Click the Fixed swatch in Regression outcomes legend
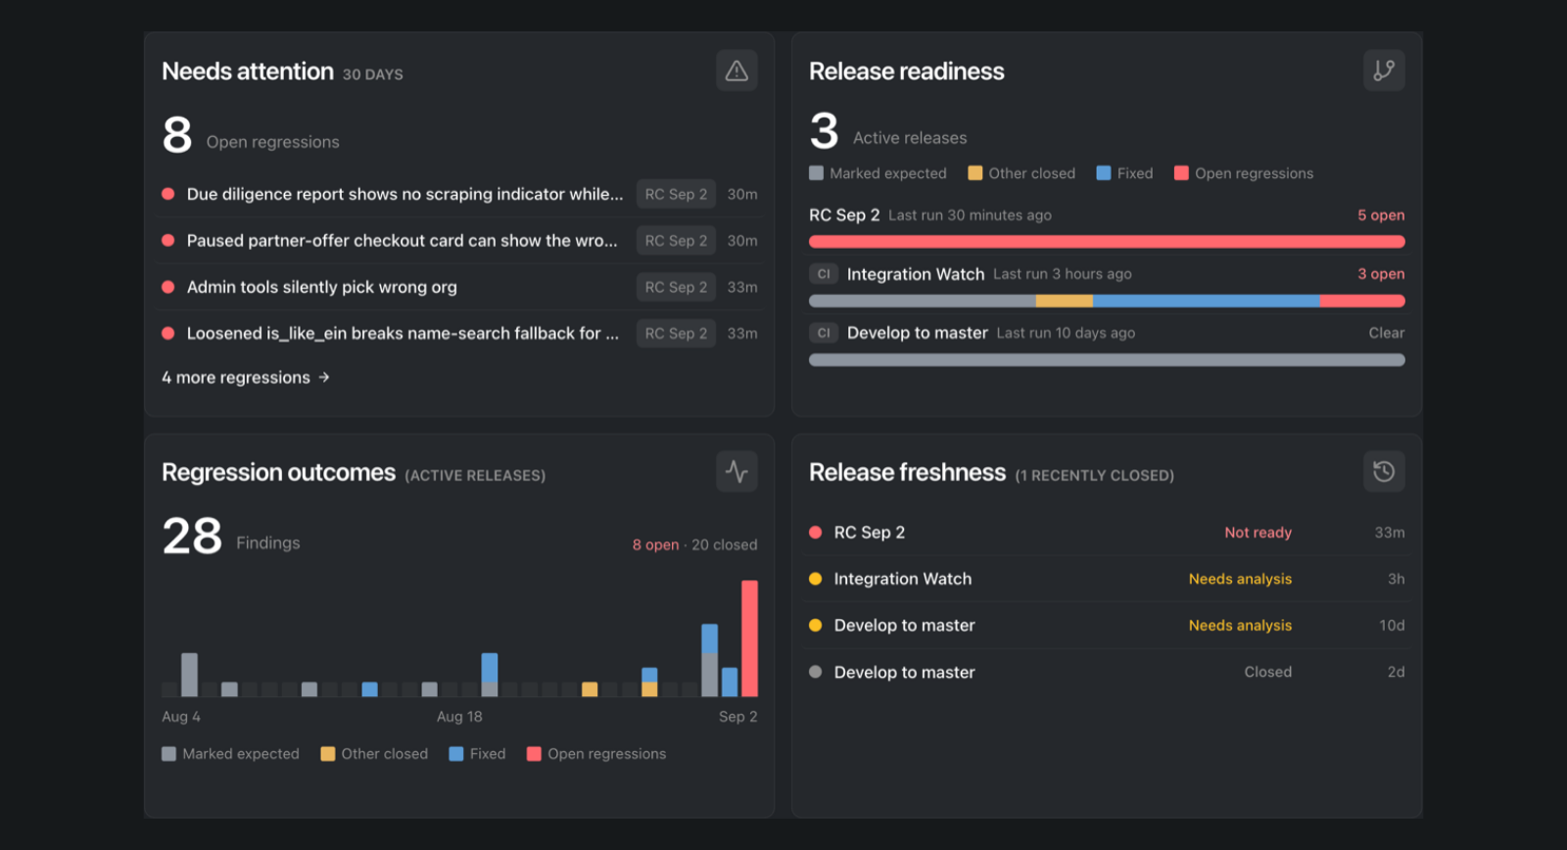Screen dimensions: 1567x850 pyautogui.click(x=456, y=754)
